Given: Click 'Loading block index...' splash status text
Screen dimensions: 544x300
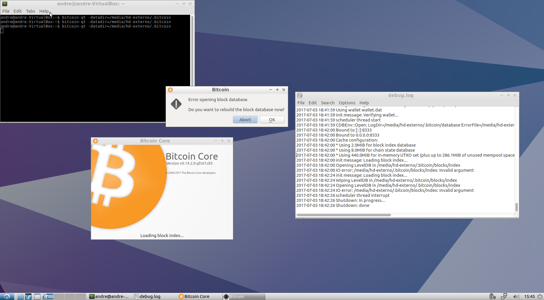Looking at the screenshot, I should coord(162,236).
